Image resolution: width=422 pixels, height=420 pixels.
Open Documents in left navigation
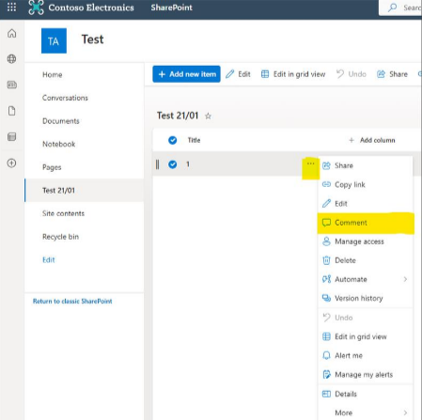[61, 121]
